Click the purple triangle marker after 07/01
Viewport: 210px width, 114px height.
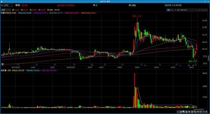coord(180,65)
